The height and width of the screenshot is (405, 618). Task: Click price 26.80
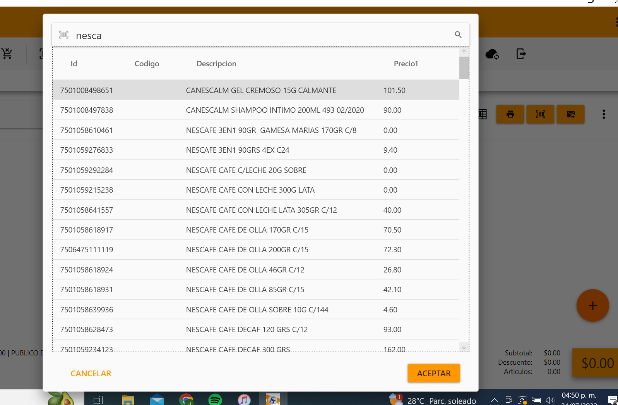(x=392, y=270)
